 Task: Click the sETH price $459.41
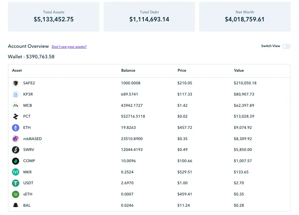click(x=185, y=194)
